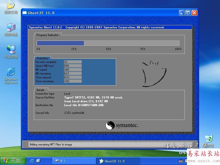This screenshot has height=165, width=220.
Task: Click the Ghost mascot drawing
Action: pyautogui.click(x=154, y=73)
